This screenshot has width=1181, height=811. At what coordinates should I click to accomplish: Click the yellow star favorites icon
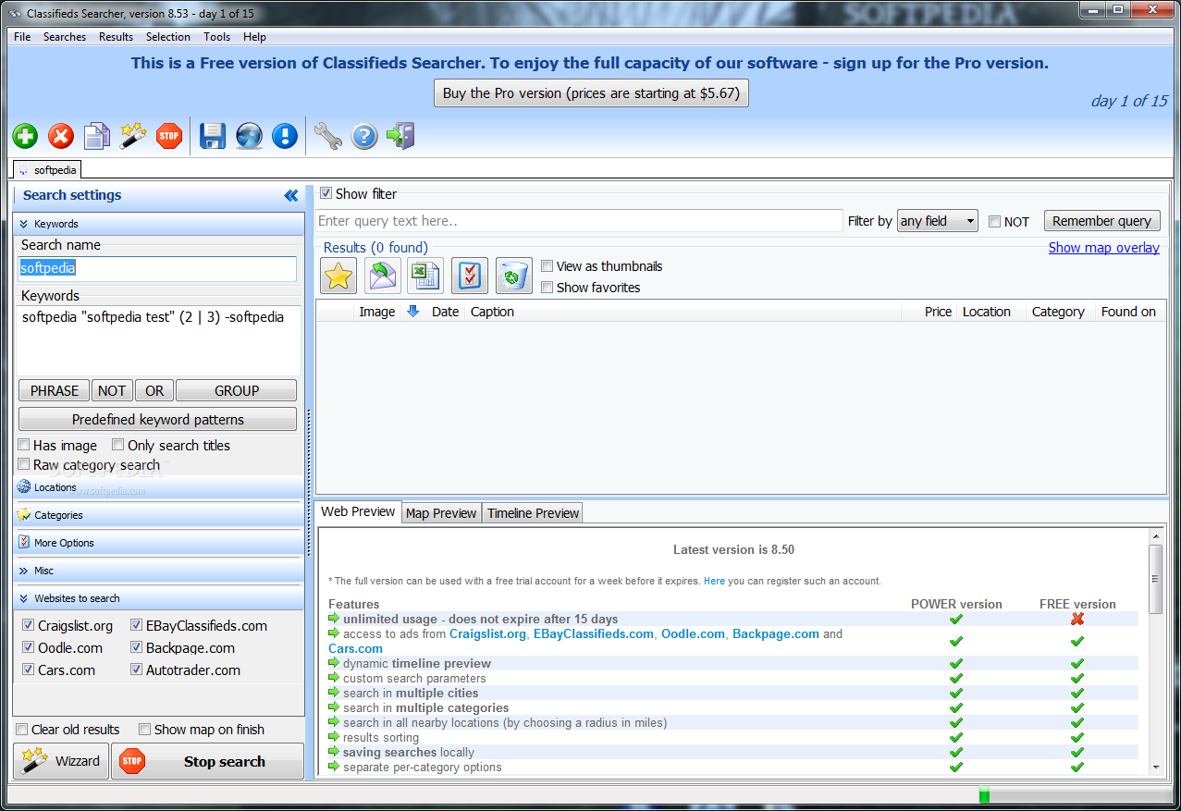pyautogui.click(x=338, y=276)
